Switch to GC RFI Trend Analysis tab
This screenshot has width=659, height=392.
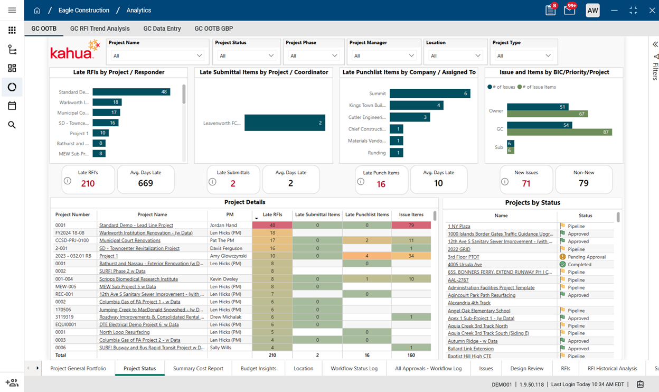pos(100,29)
